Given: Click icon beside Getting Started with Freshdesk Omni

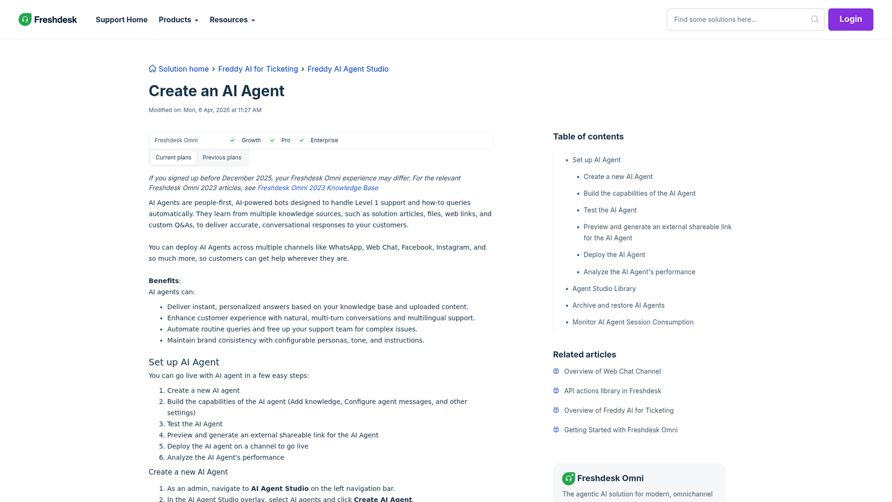Looking at the screenshot, I should (556, 430).
